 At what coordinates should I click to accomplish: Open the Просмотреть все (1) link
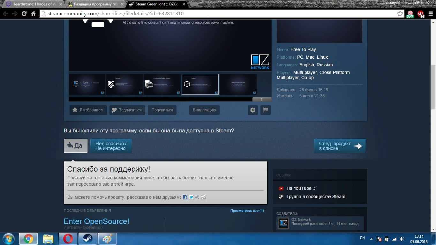click(x=247, y=211)
